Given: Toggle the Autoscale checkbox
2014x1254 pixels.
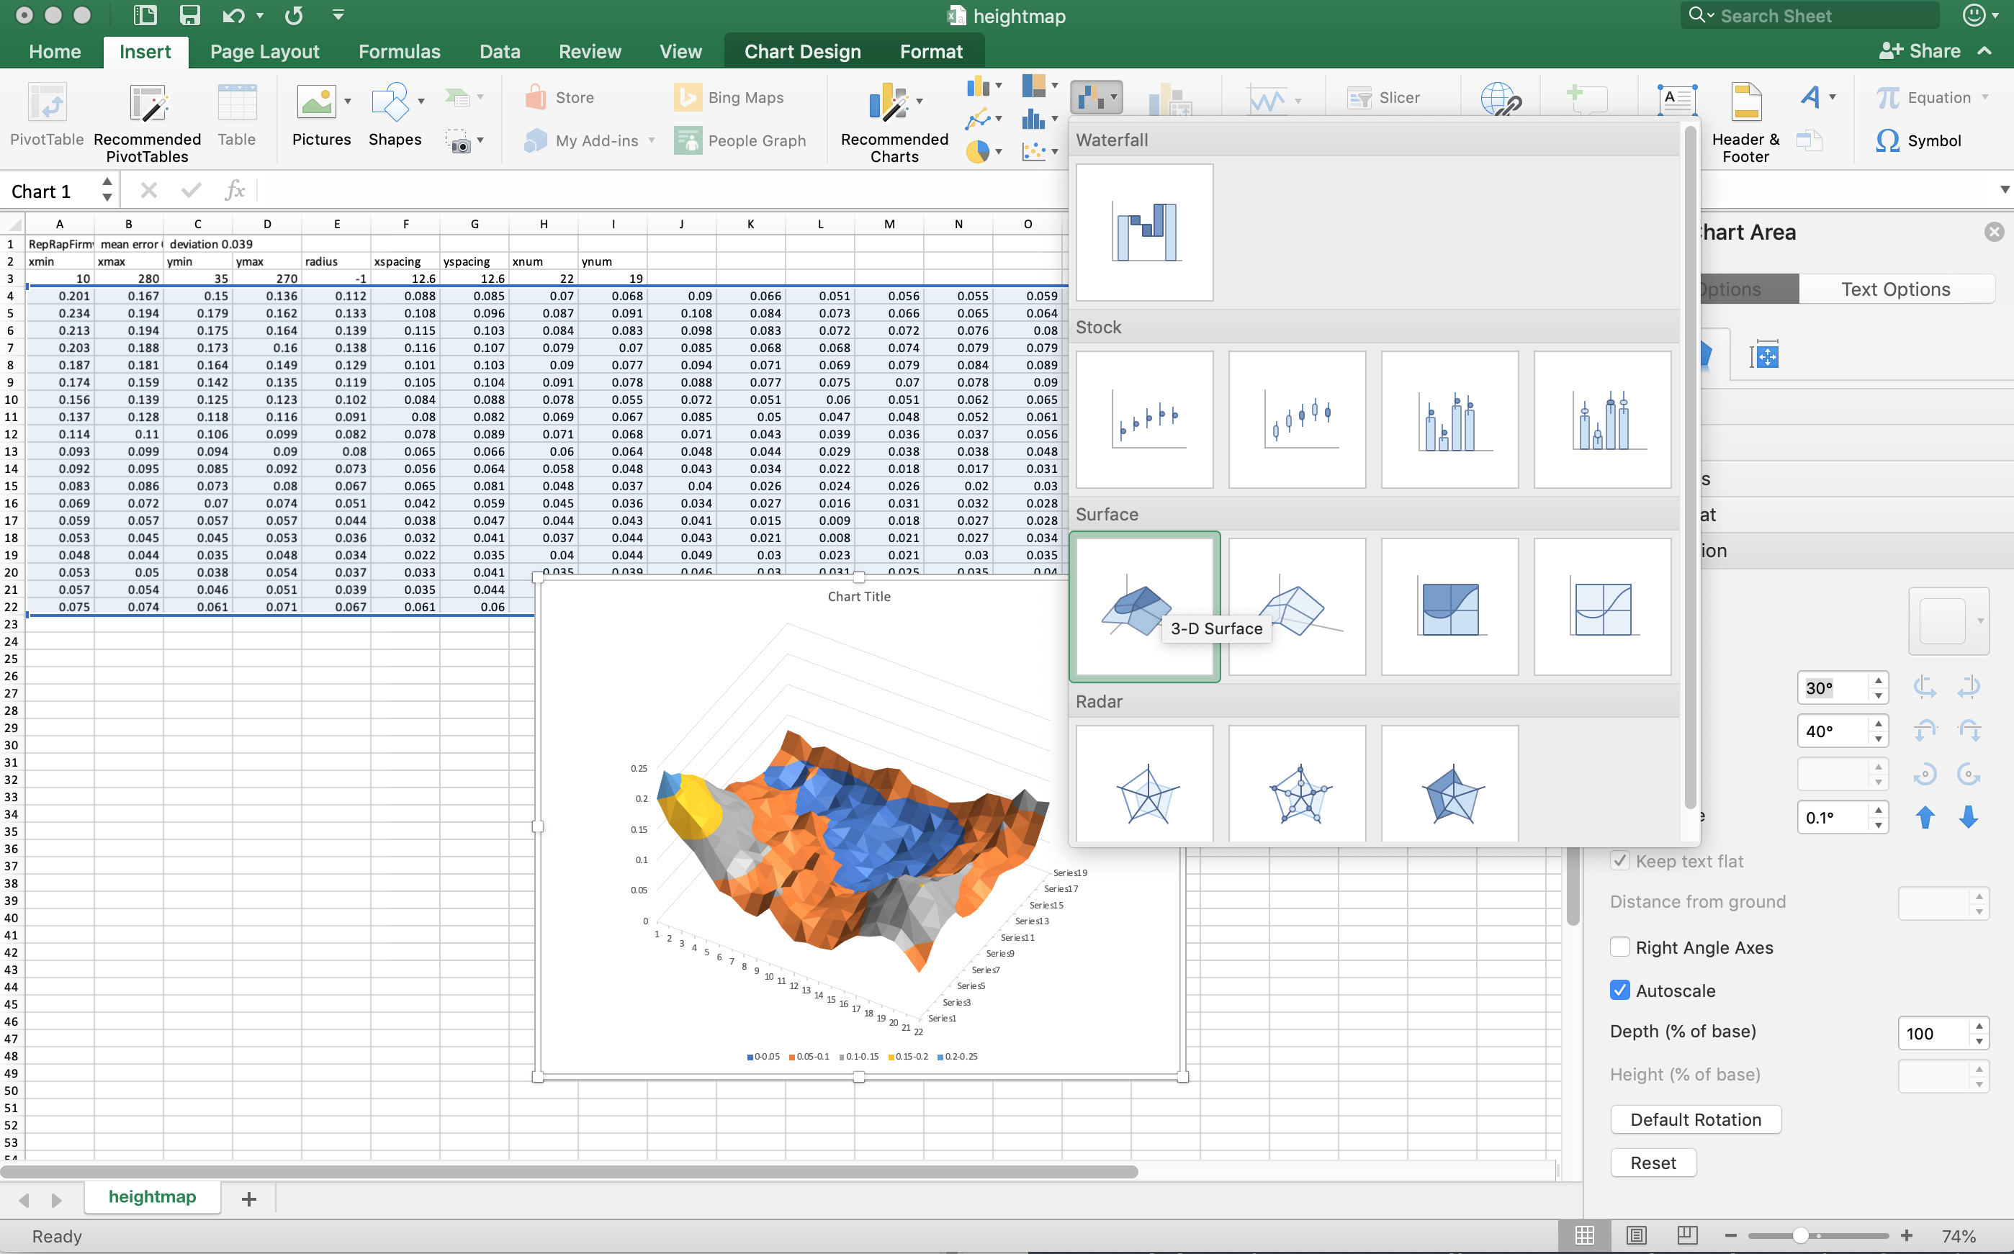Looking at the screenshot, I should [1619, 991].
